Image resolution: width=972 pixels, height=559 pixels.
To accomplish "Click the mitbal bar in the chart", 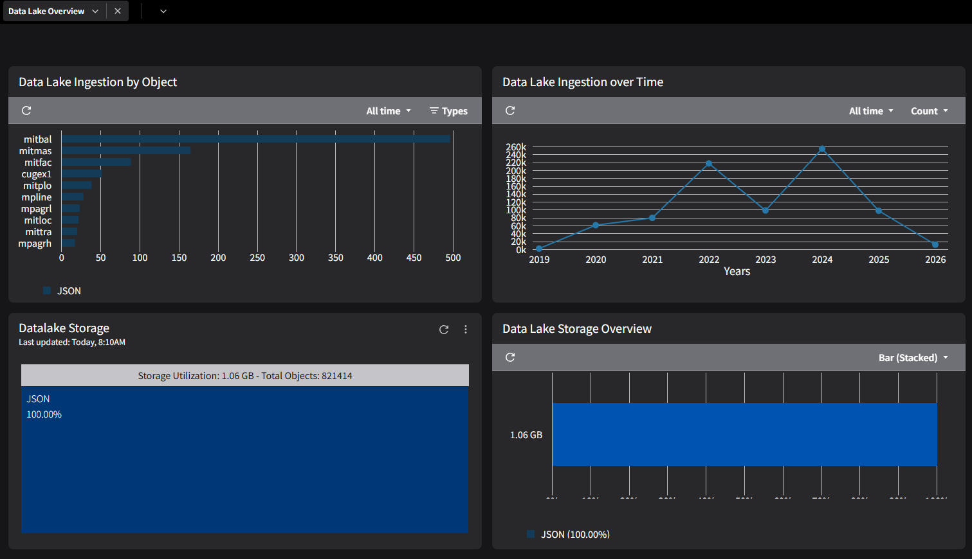I will pos(256,139).
